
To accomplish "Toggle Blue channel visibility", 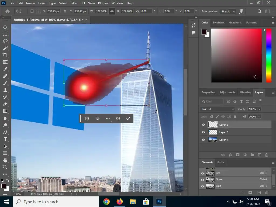I will click(x=202, y=186).
